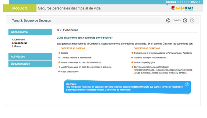Click 'Fallecimiento o Invalidez Absoluta y Permanente' item

click(163, 53)
